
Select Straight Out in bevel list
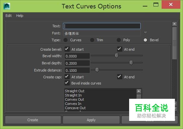(x=75, y=91)
